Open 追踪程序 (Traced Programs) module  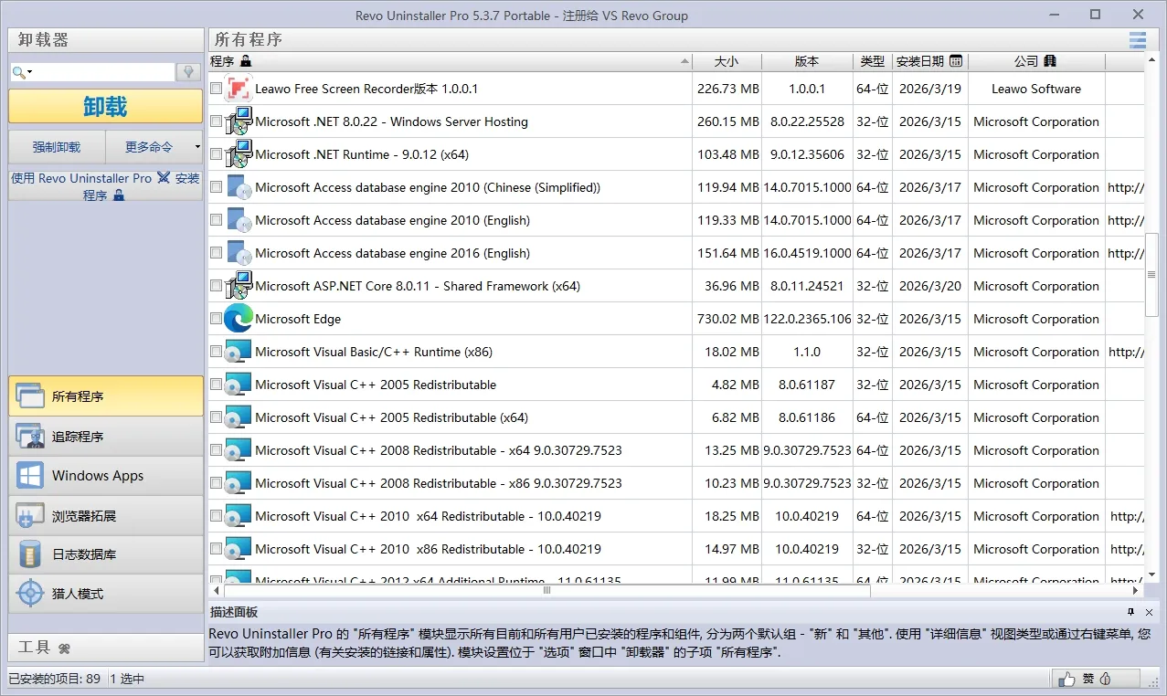[105, 436]
